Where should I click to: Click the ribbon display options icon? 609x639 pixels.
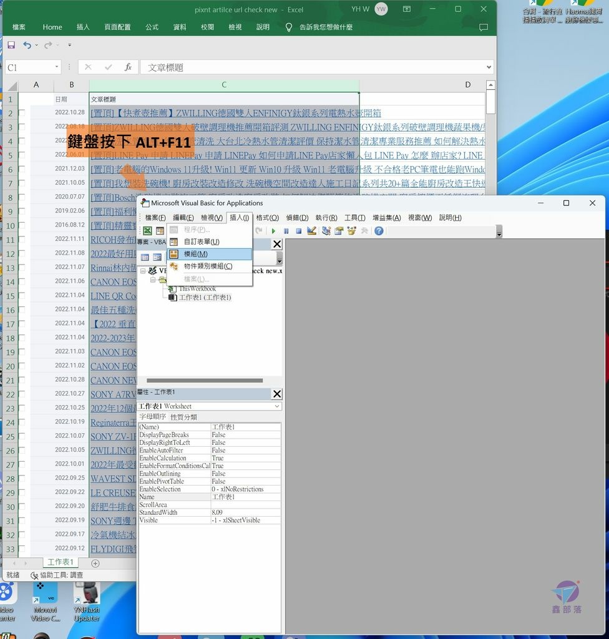coord(407,9)
